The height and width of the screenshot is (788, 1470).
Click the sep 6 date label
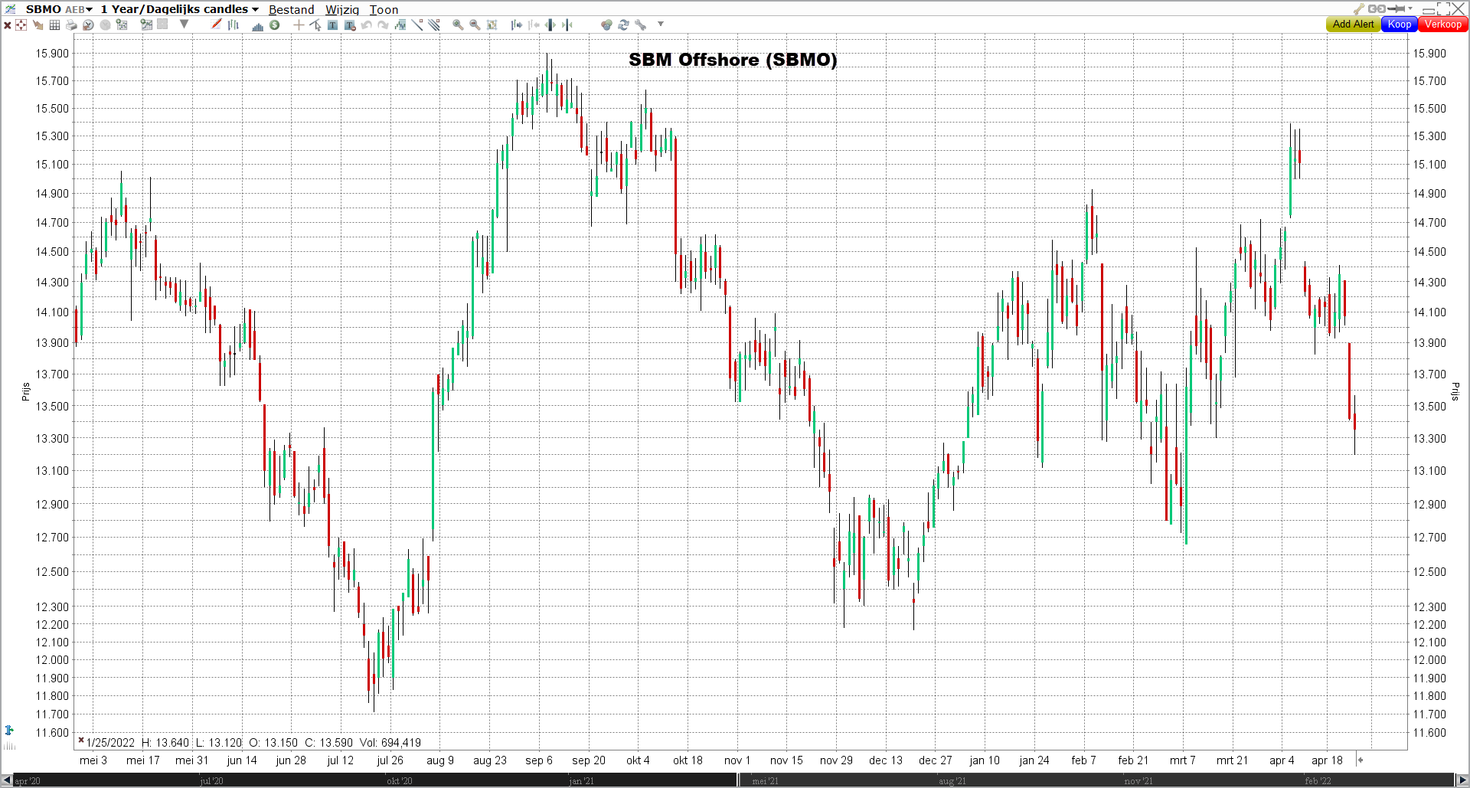pyautogui.click(x=539, y=760)
